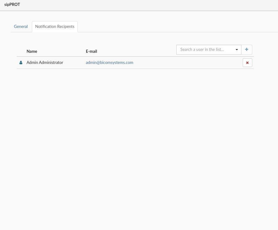Click the Name column header
The image size is (278, 230).
click(x=32, y=52)
